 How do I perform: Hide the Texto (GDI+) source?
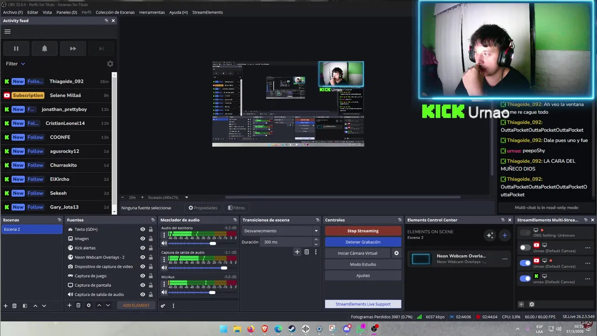click(143, 229)
